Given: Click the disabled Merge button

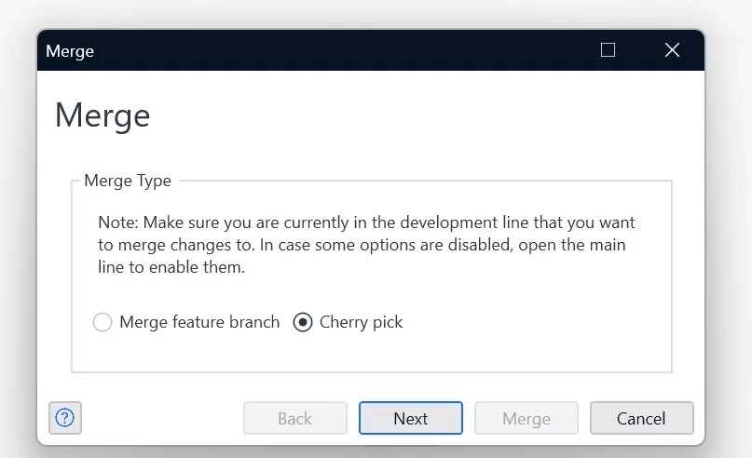Looking at the screenshot, I should point(526,418).
